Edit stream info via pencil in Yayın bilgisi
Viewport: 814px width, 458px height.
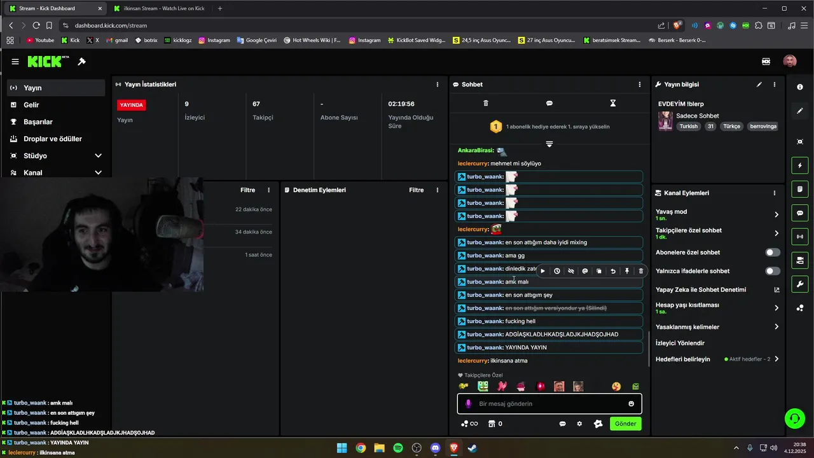tap(759, 84)
